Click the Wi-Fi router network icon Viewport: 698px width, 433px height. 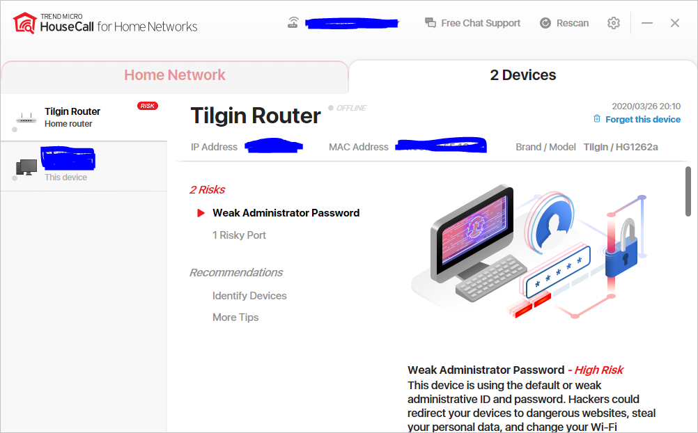coord(293,23)
